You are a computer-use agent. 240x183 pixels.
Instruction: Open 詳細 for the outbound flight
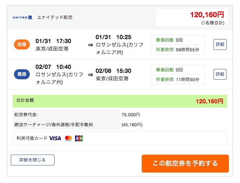220,44
